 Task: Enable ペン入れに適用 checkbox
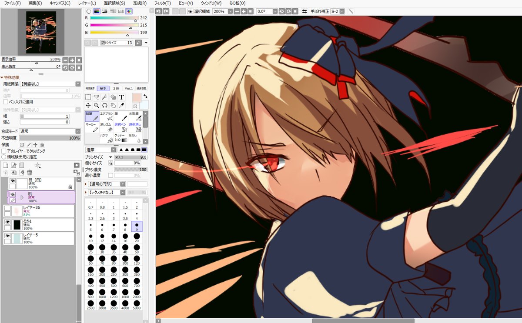(5, 102)
